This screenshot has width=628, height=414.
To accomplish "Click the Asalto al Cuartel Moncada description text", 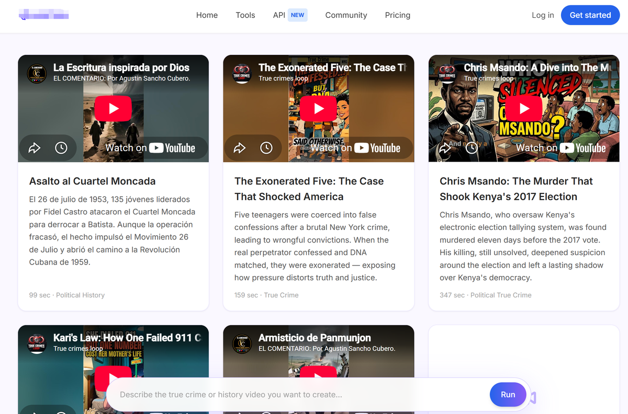I will (x=112, y=231).
